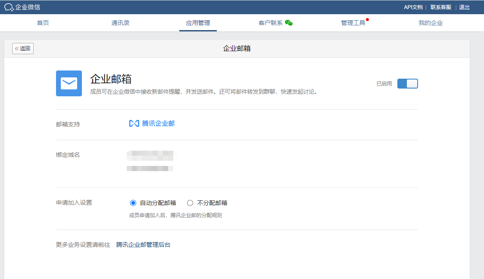The height and width of the screenshot is (279, 484).
Task: Open the 腾讯企业邮管理后台 link
Action: 143,245
